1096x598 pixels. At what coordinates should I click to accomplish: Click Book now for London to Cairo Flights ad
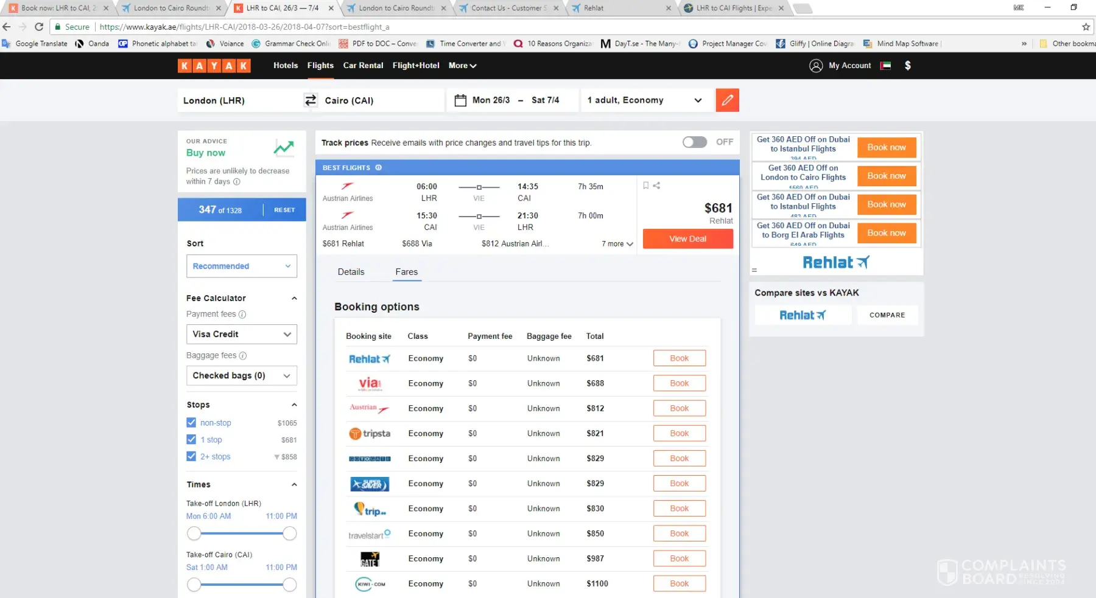887,176
